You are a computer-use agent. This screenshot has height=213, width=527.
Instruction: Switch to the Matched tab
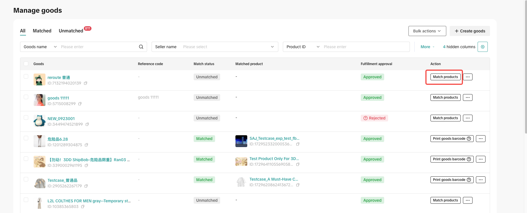coord(42,31)
